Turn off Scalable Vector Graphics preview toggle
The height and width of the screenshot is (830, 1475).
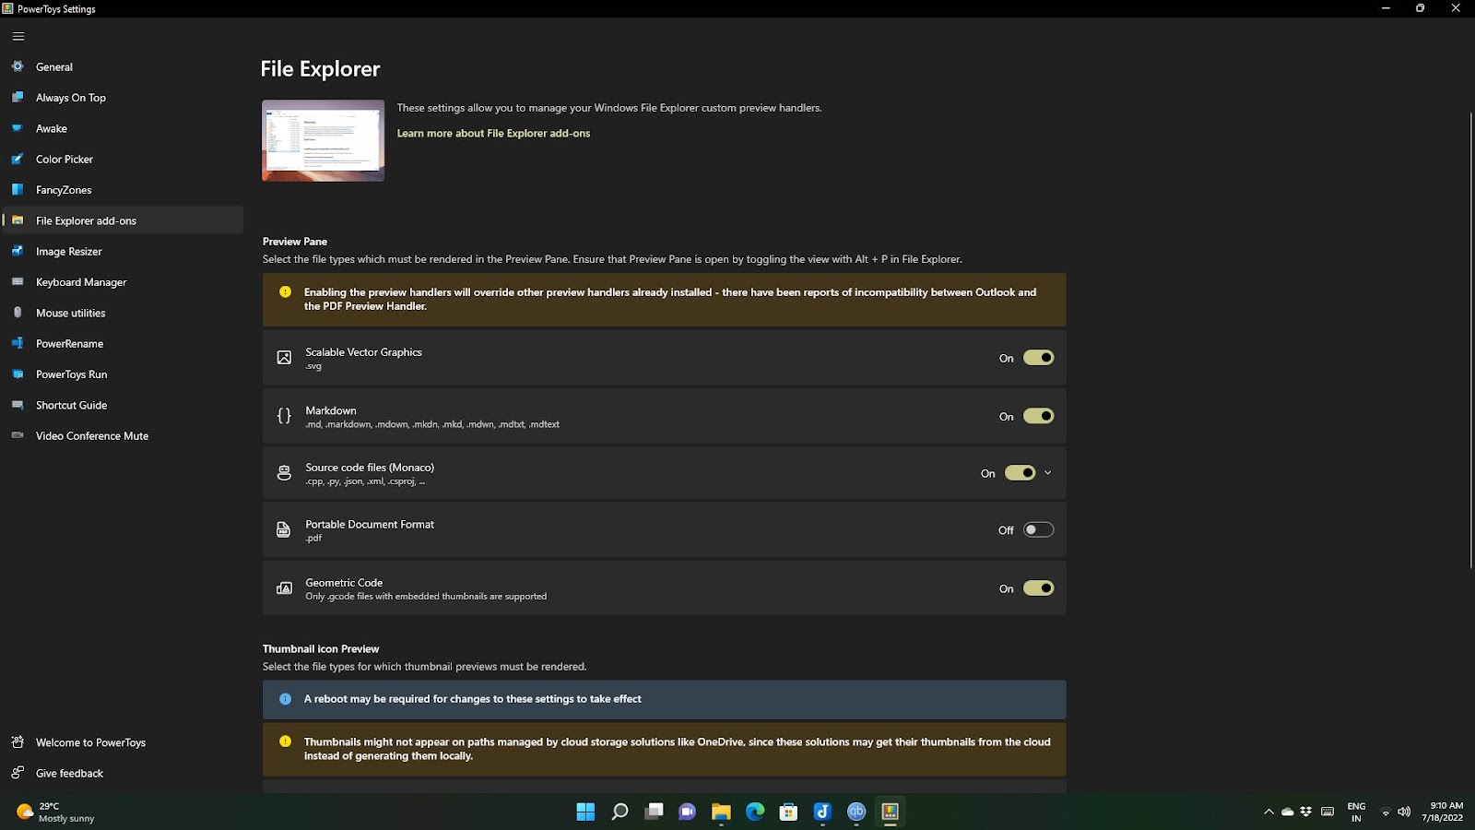point(1038,358)
